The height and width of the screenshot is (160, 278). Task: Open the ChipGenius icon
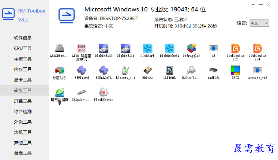(x=82, y=92)
